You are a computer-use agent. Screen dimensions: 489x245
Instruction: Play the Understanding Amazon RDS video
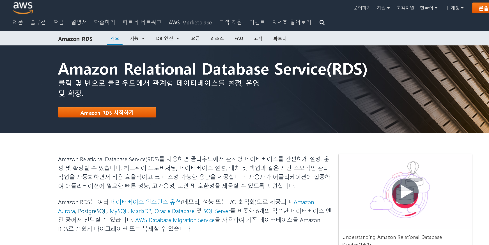[x=405, y=192]
